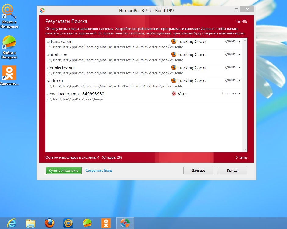Maximize the HitmanPro window

236,9
